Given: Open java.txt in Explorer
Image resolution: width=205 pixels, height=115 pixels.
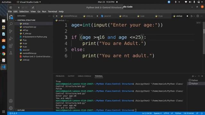Looking at the screenshot, I should click(x=26, y=50).
